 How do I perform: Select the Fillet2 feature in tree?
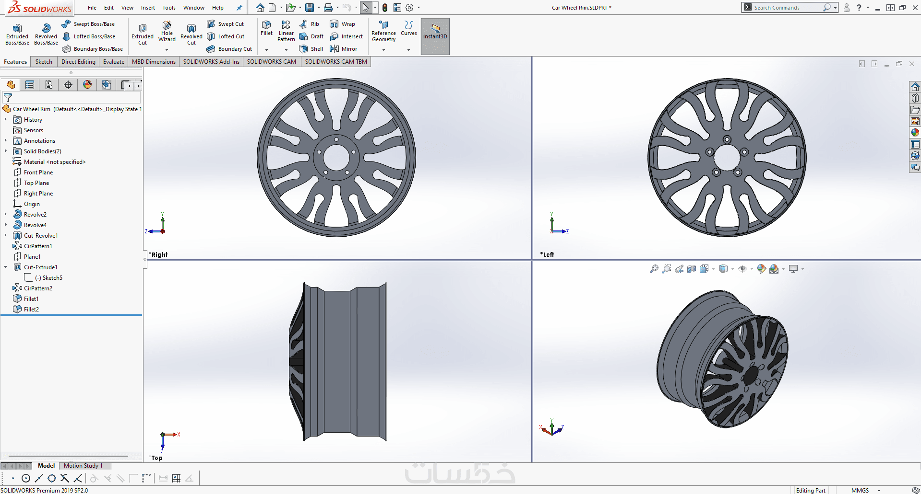[x=31, y=309]
